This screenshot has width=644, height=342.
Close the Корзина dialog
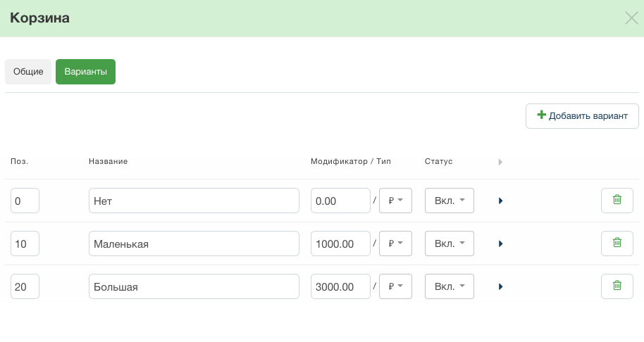click(631, 18)
